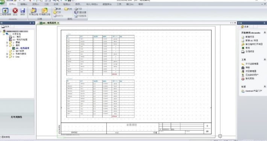
Task: Select '02 - 布线方框图' in the project tree
Action: (20, 40)
